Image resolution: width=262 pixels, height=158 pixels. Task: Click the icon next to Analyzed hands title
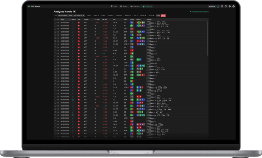(74, 12)
